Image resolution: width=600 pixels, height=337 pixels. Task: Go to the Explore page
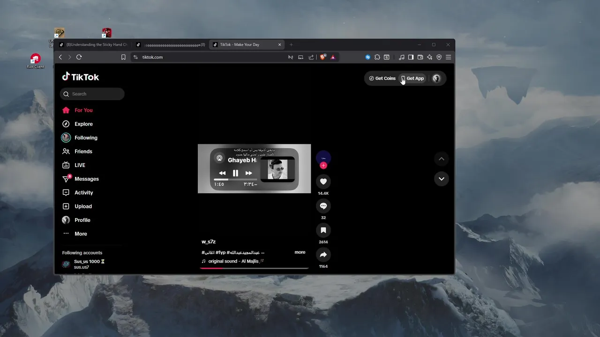pyautogui.click(x=77, y=124)
